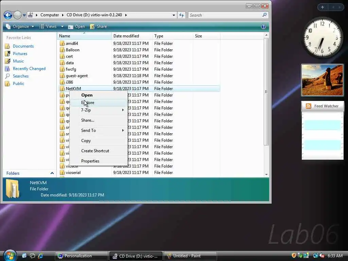348x261 pixels.
Task: Click the slideshow picture gadget
Action: click(x=322, y=80)
